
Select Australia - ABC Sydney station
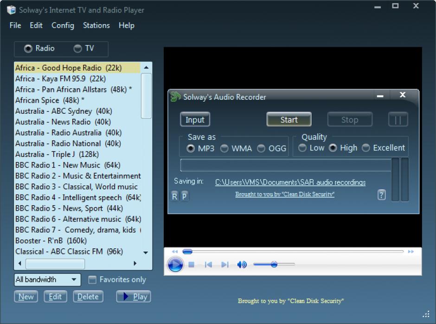77,111
